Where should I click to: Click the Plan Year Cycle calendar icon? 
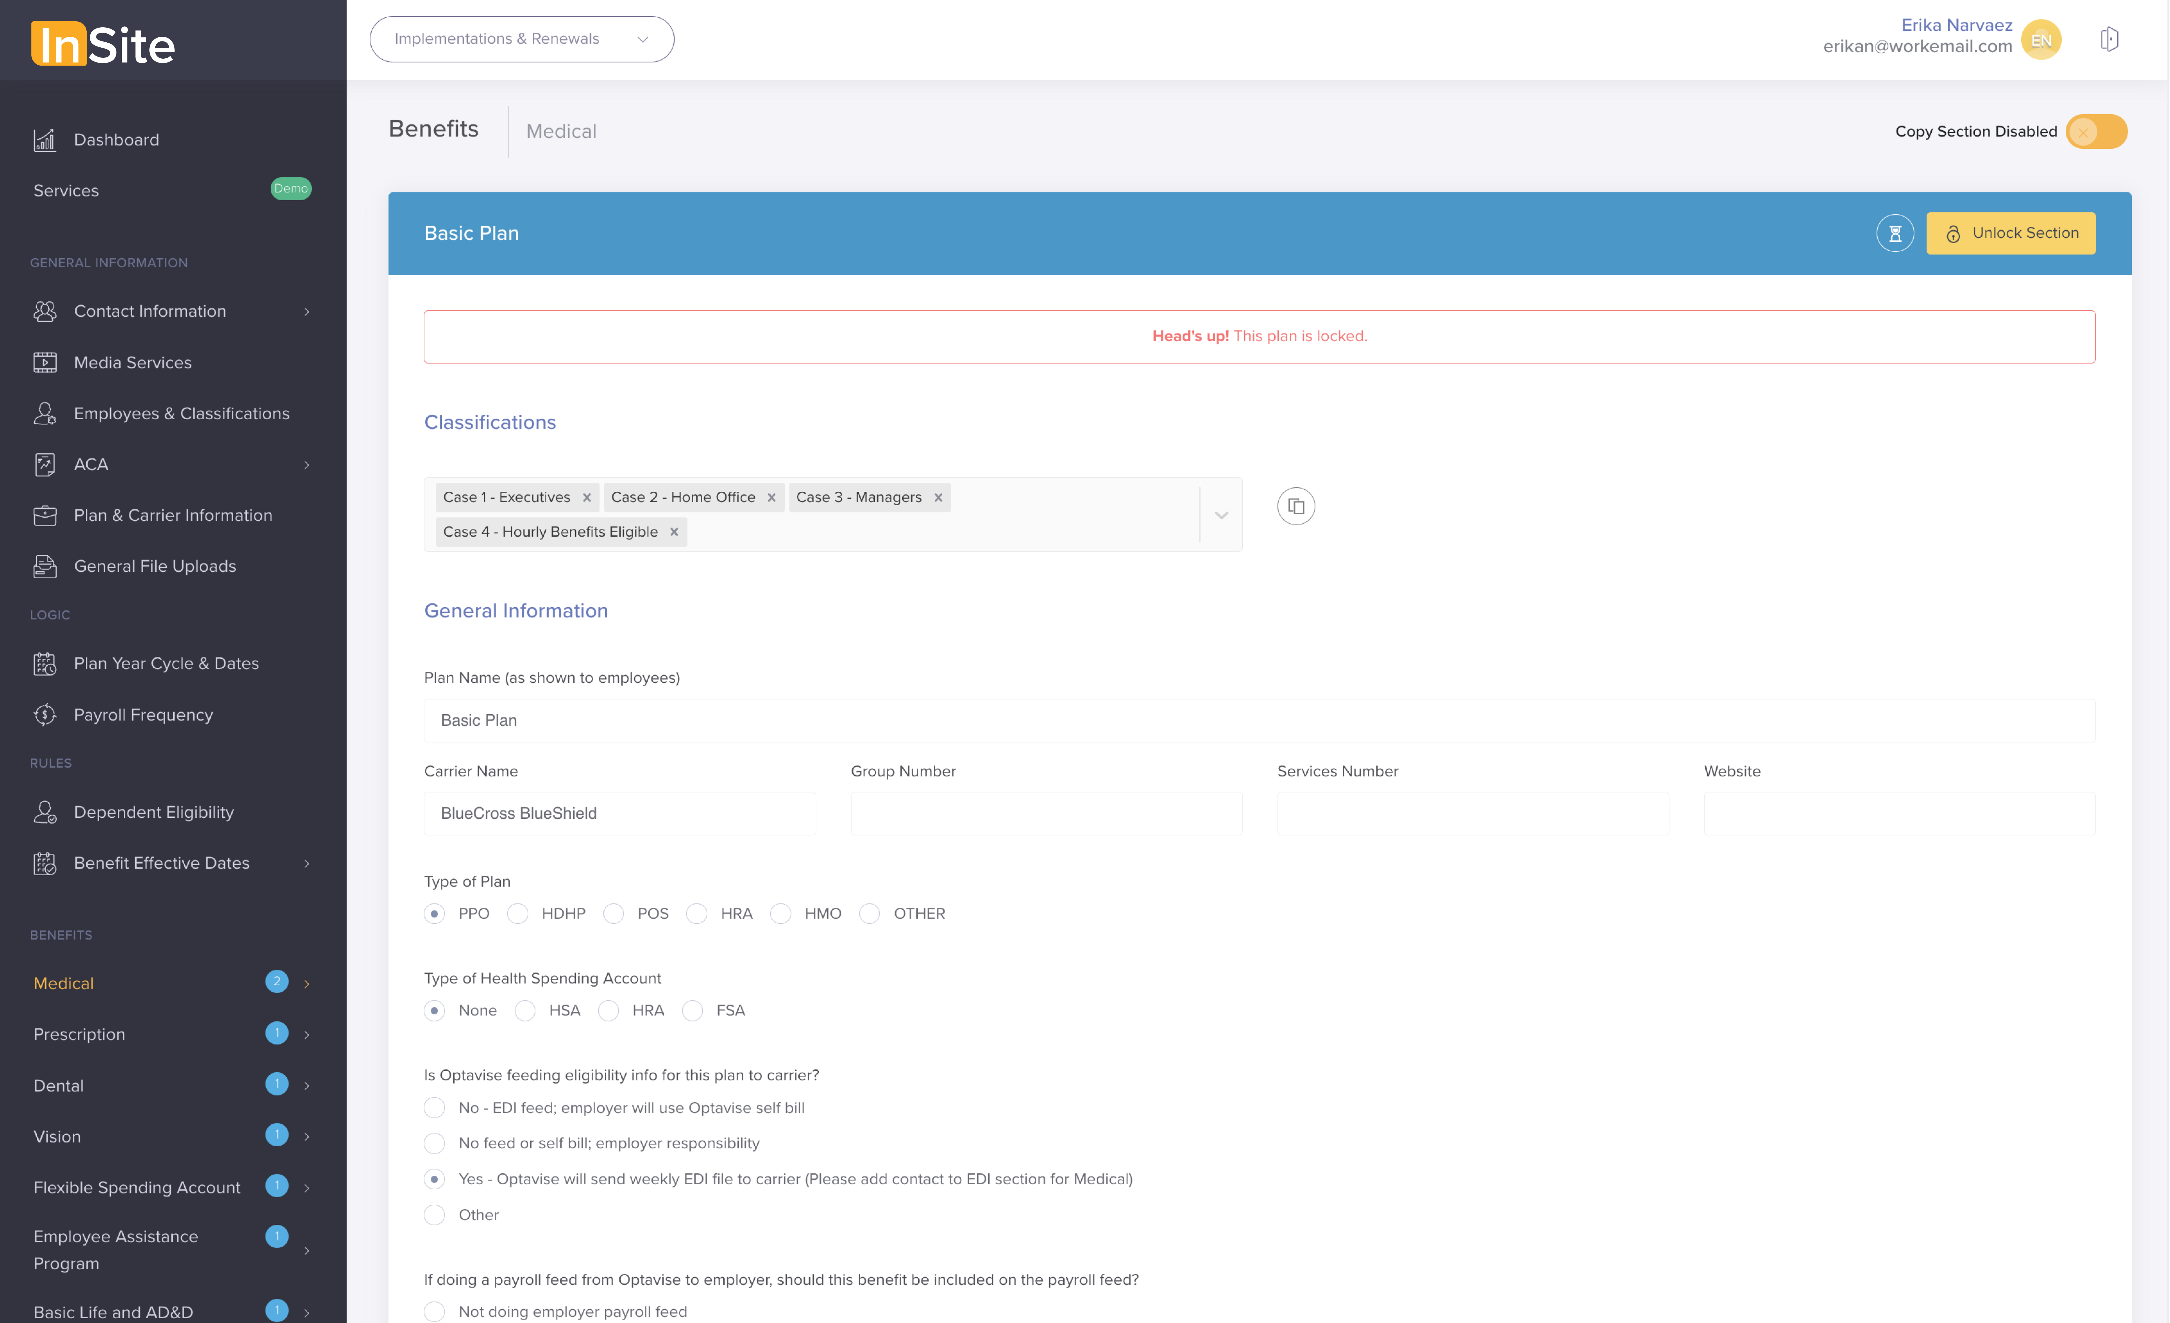[45, 664]
